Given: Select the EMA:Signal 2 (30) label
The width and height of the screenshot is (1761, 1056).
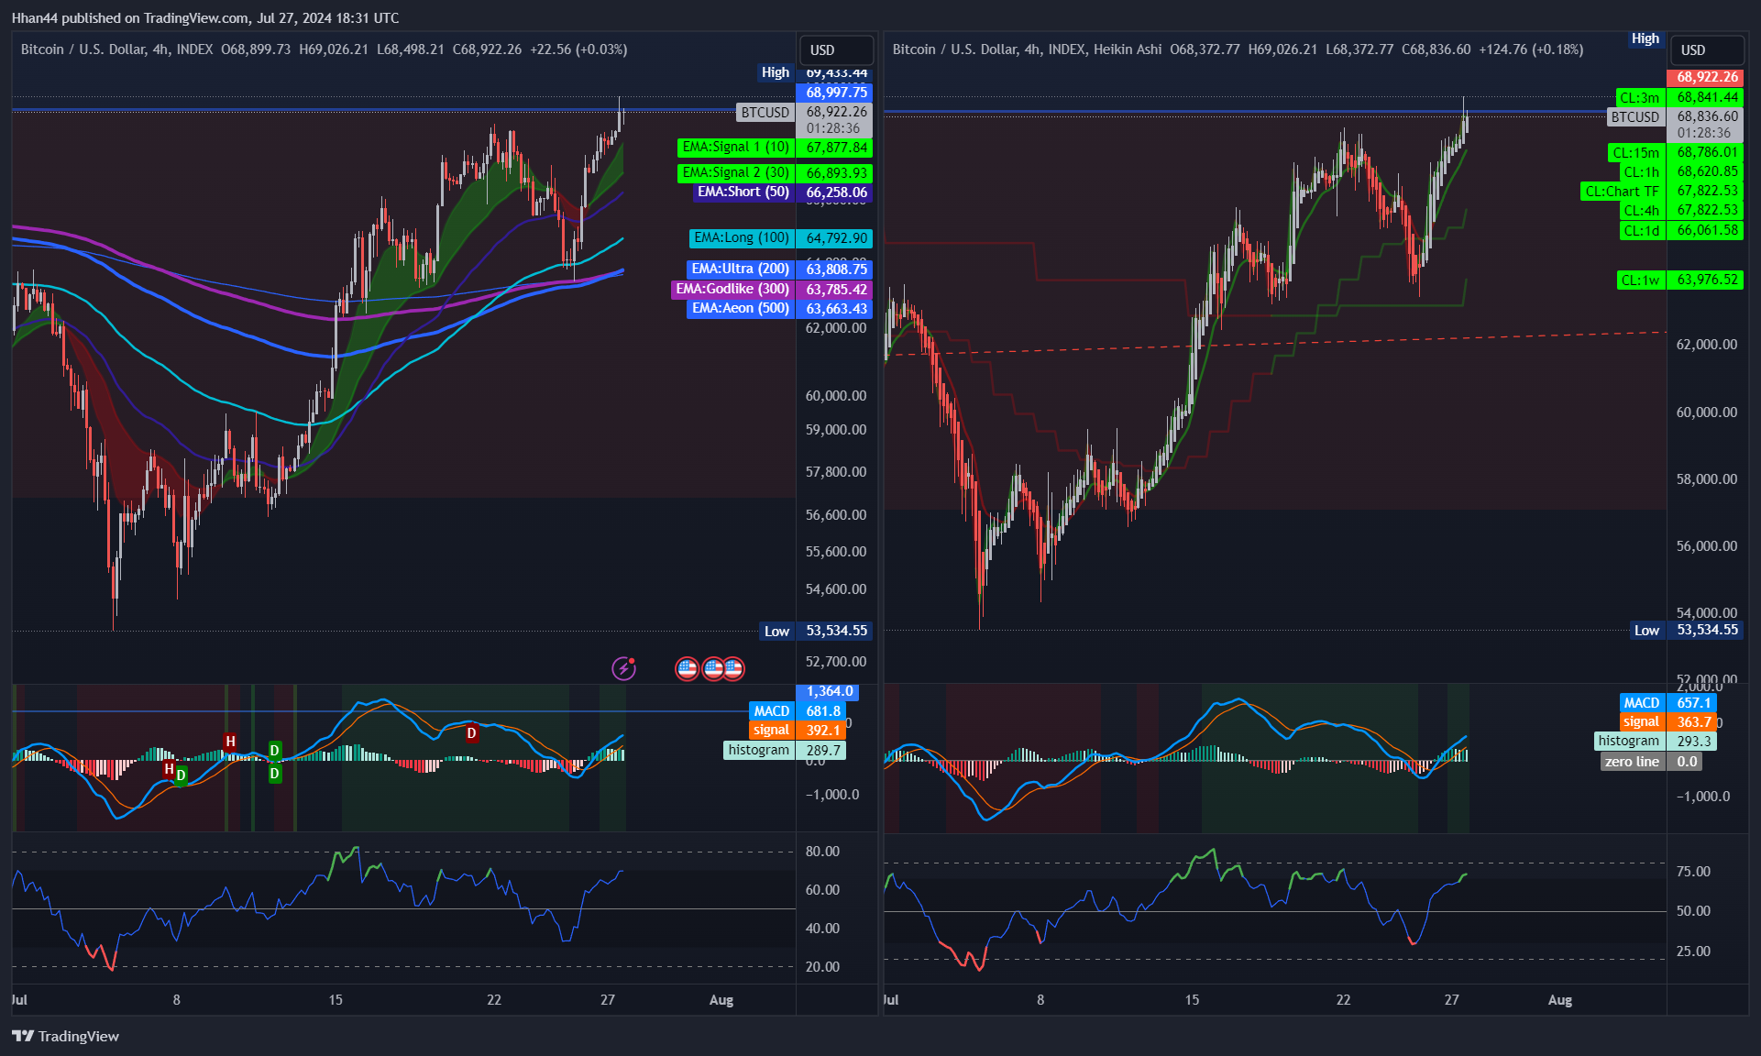Looking at the screenshot, I should pos(736,172).
